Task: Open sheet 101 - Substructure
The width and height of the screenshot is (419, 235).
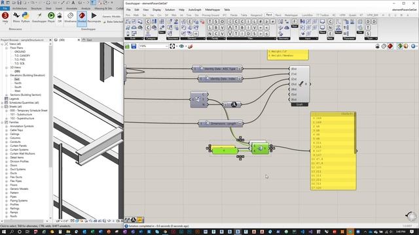Action: [x=21, y=114]
